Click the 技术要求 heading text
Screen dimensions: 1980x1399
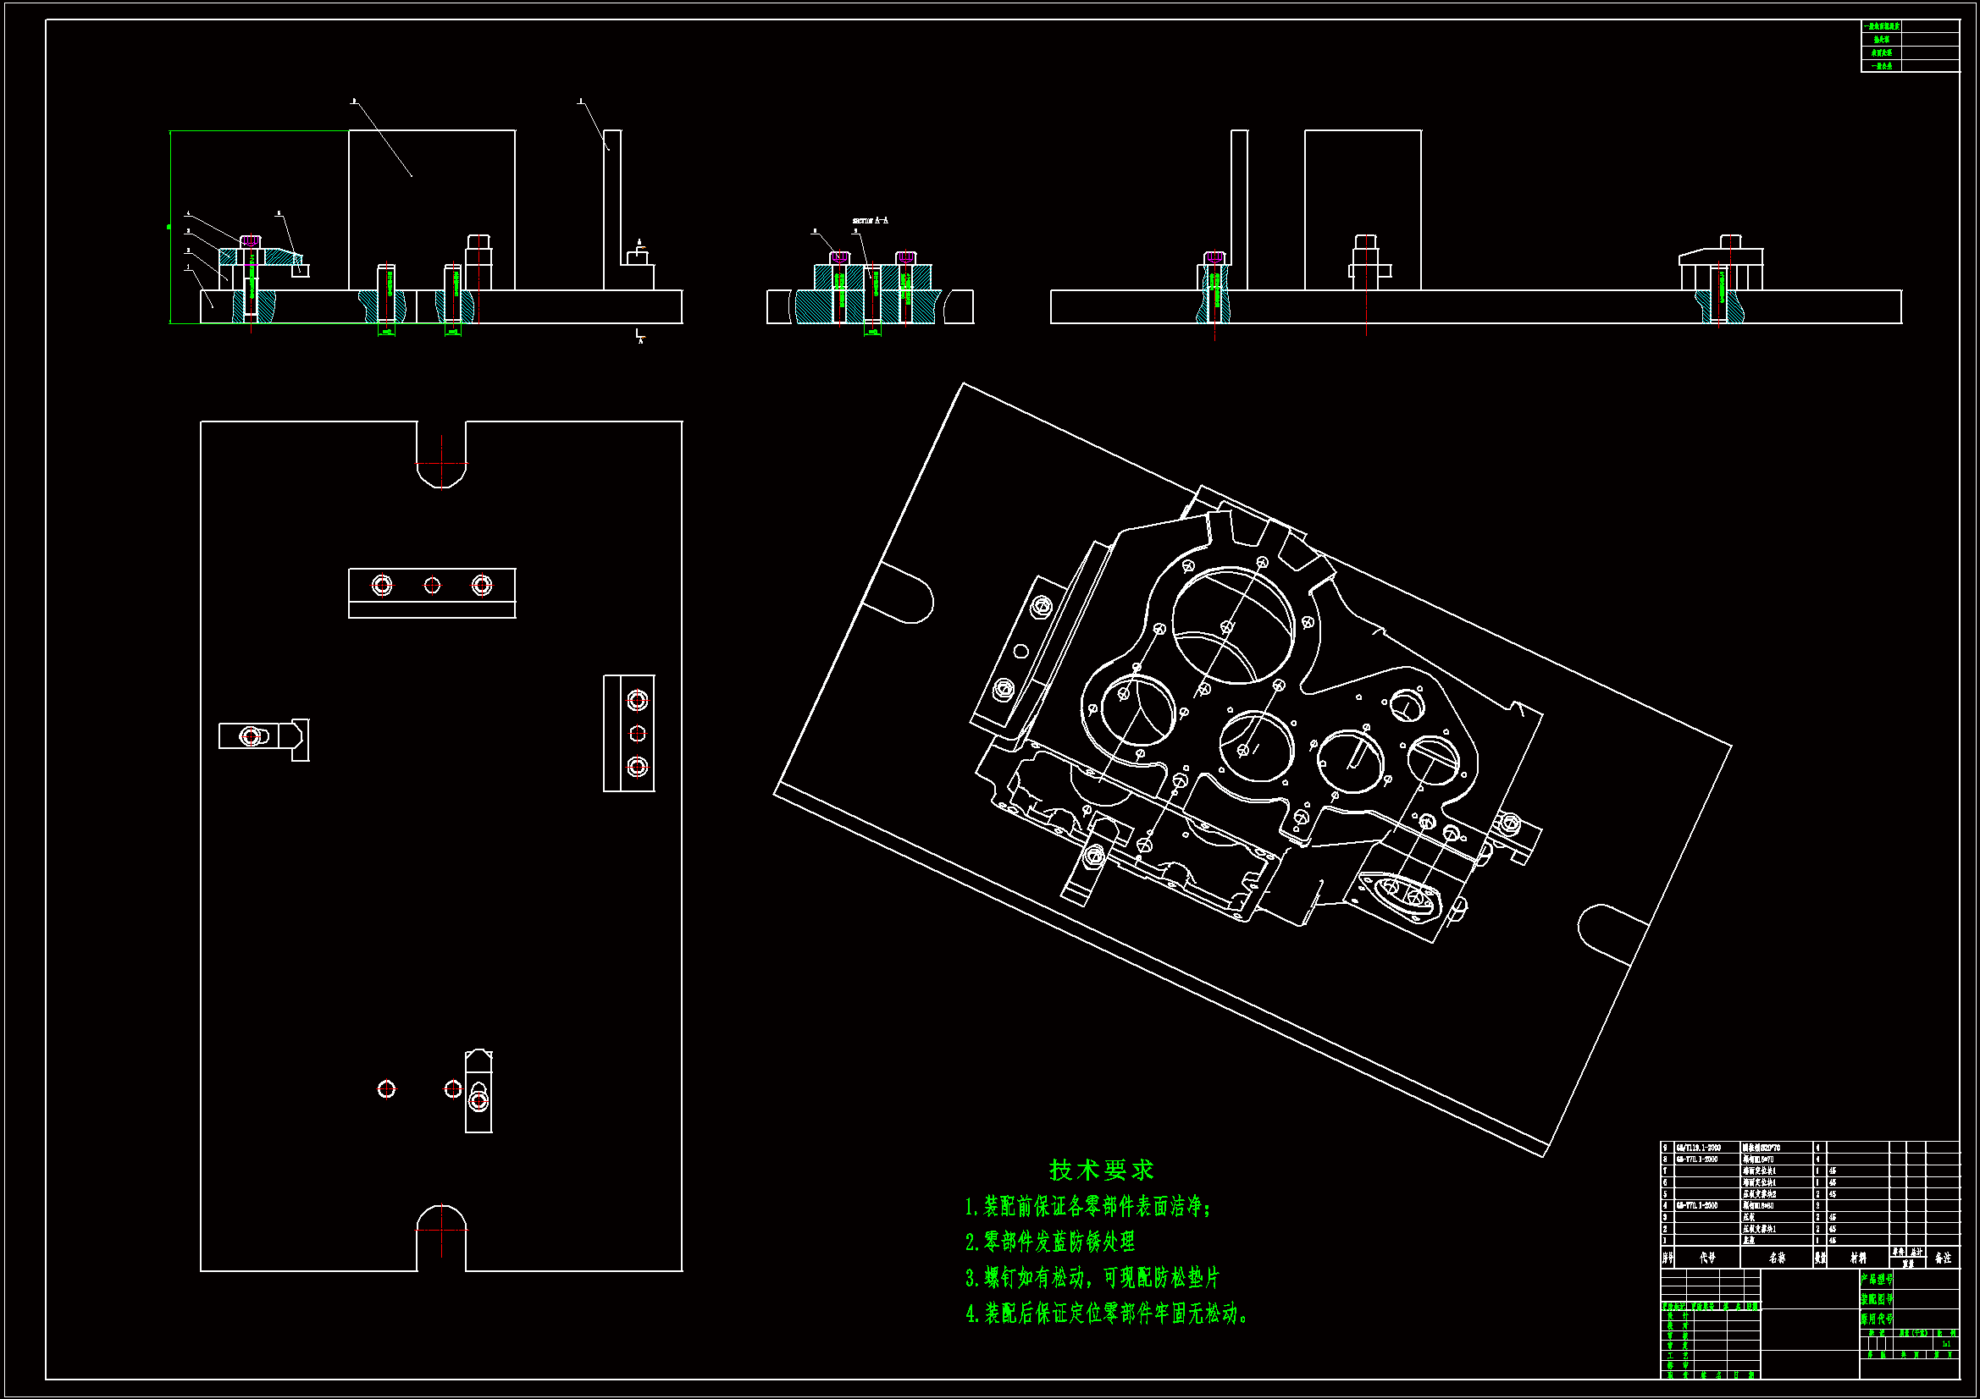(1100, 1170)
